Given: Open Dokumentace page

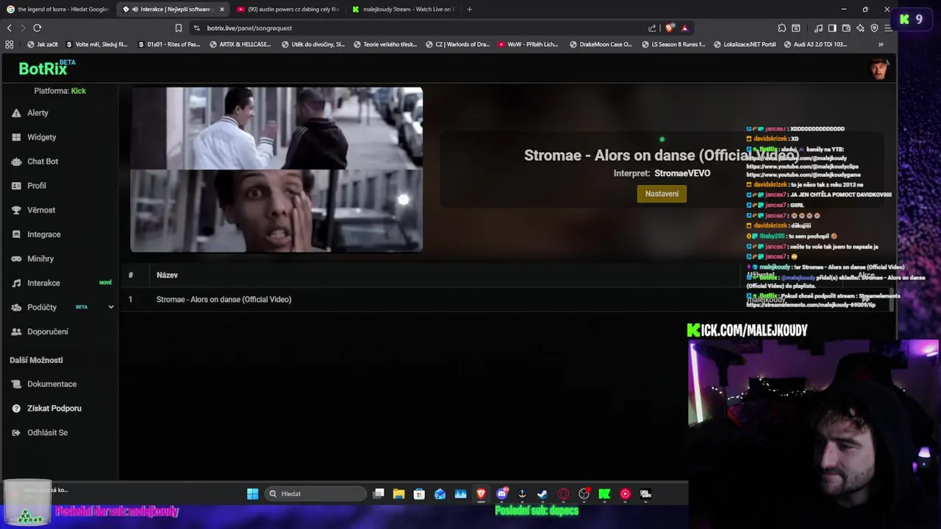Looking at the screenshot, I should [x=51, y=384].
